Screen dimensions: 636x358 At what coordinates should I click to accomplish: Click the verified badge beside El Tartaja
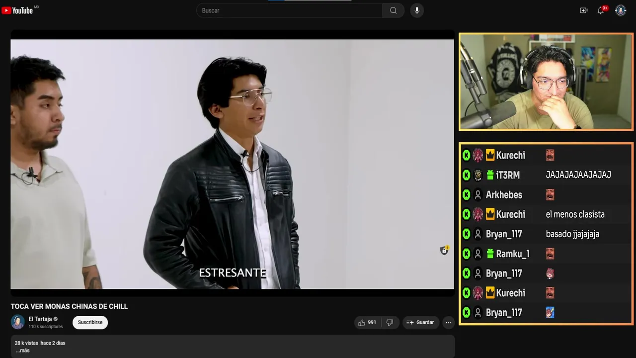(x=56, y=319)
